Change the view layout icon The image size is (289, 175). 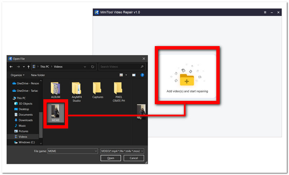pos(121,75)
